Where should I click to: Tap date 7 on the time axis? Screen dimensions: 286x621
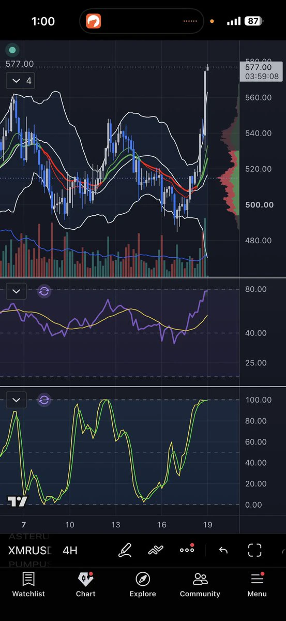click(x=23, y=525)
